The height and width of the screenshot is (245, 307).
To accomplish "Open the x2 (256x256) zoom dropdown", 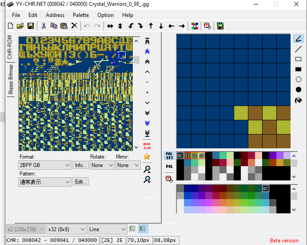I will point(26,229).
